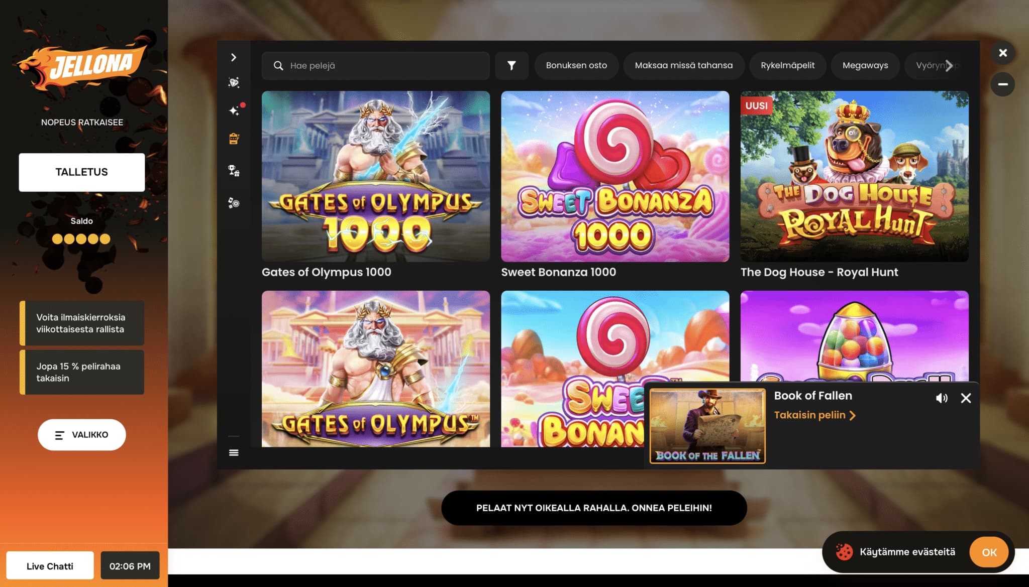Open the sparkles icon with red dot
This screenshot has width=1029, height=587.
(x=234, y=110)
